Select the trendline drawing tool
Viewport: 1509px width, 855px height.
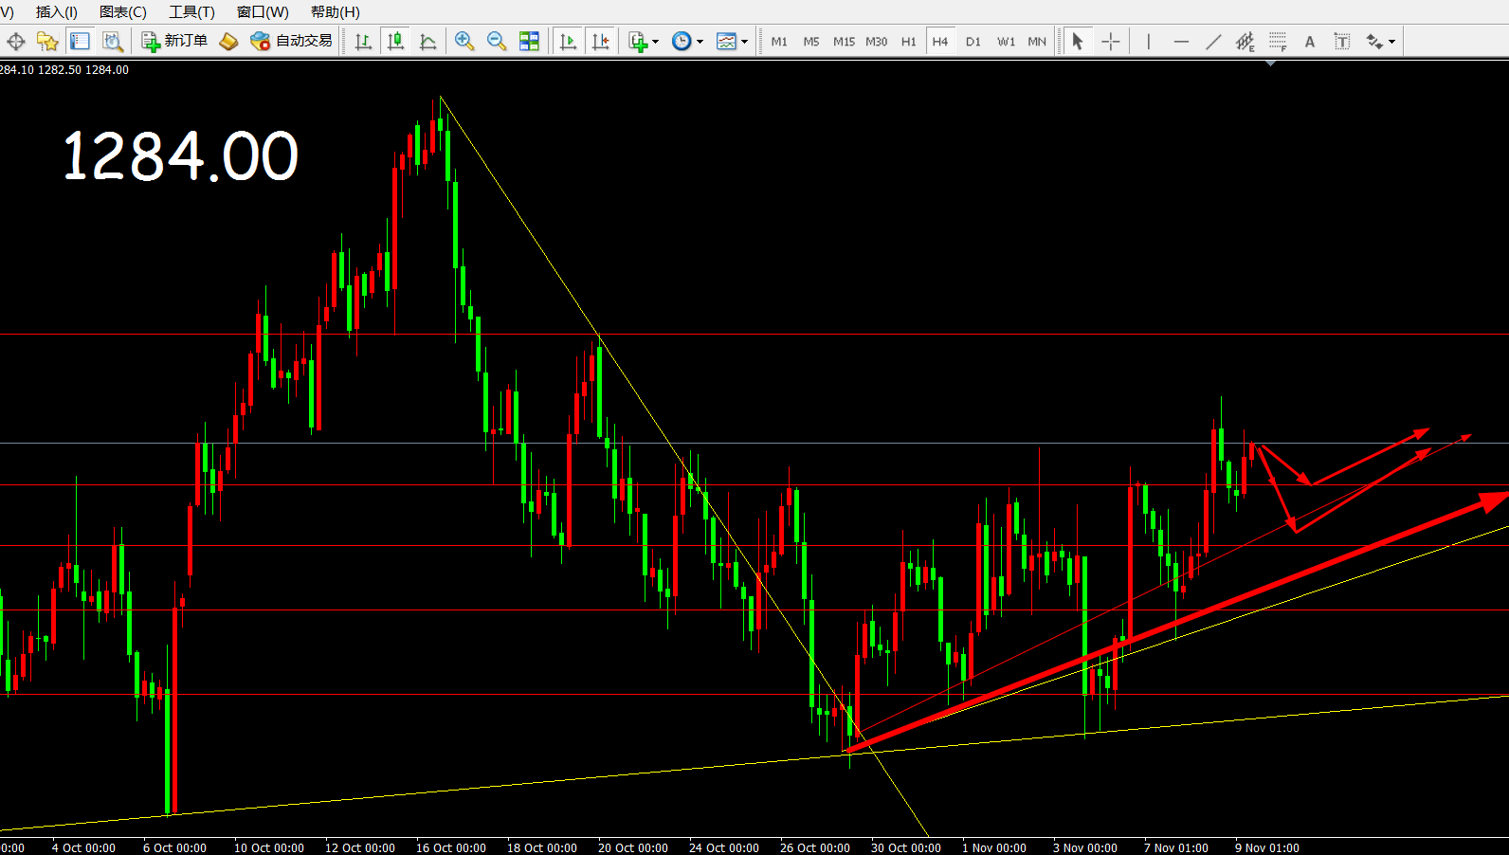click(1213, 41)
